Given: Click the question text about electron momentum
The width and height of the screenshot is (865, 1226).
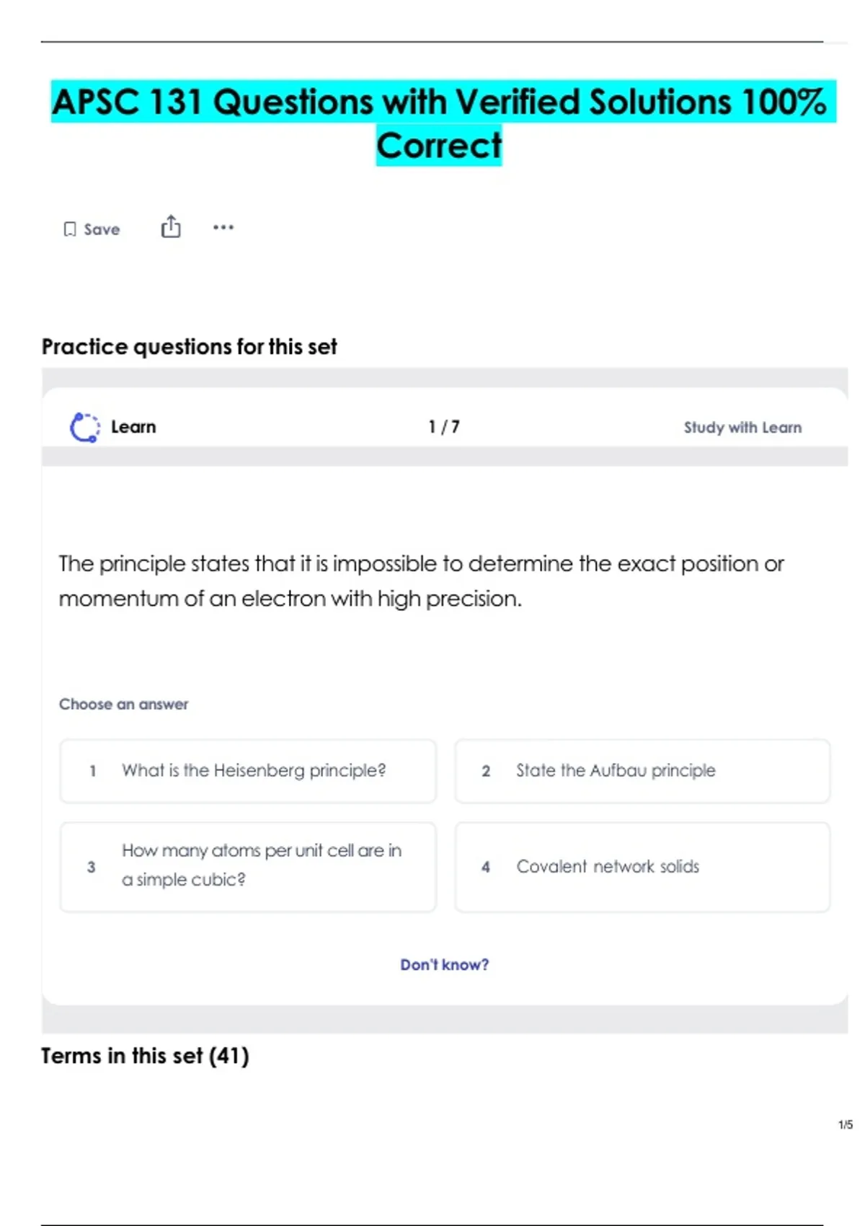Looking at the screenshot, I should (x=421, y=581).
